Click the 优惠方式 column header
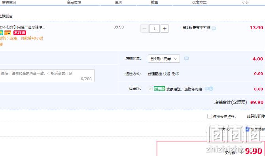The width and height of the screenshot is (265, 156). 199,2
